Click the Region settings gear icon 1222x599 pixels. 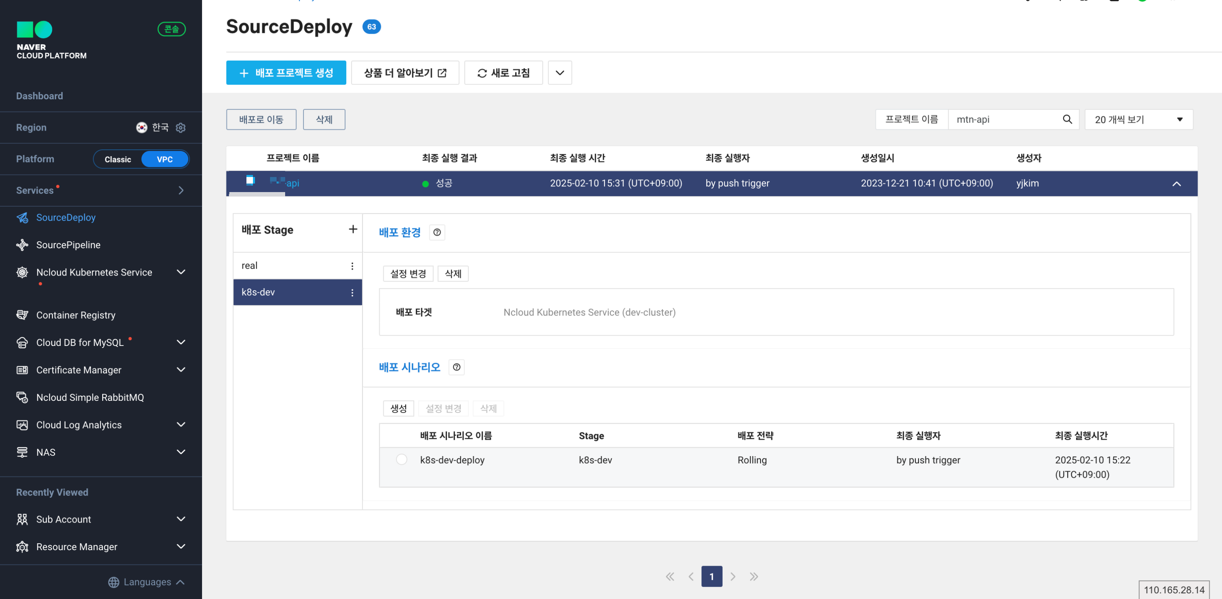(x=180, y=127)
